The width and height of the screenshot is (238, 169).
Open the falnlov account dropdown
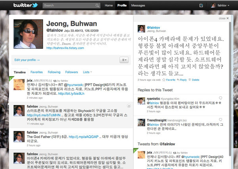click(223, 6)
